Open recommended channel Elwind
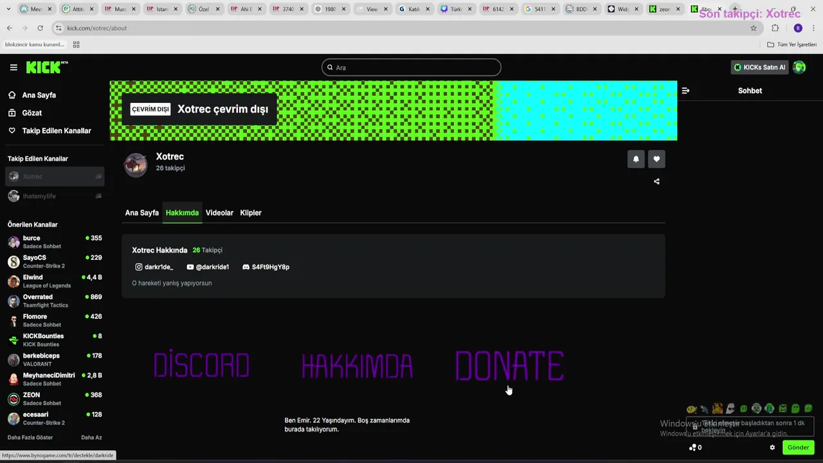The height and width of the screenshot is (463, 823). pos(55,281)
